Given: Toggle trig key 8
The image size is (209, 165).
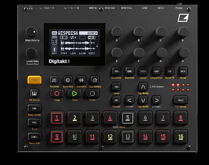Looking at the screenshot, I should pyautogui.click(x=180, y=118).
